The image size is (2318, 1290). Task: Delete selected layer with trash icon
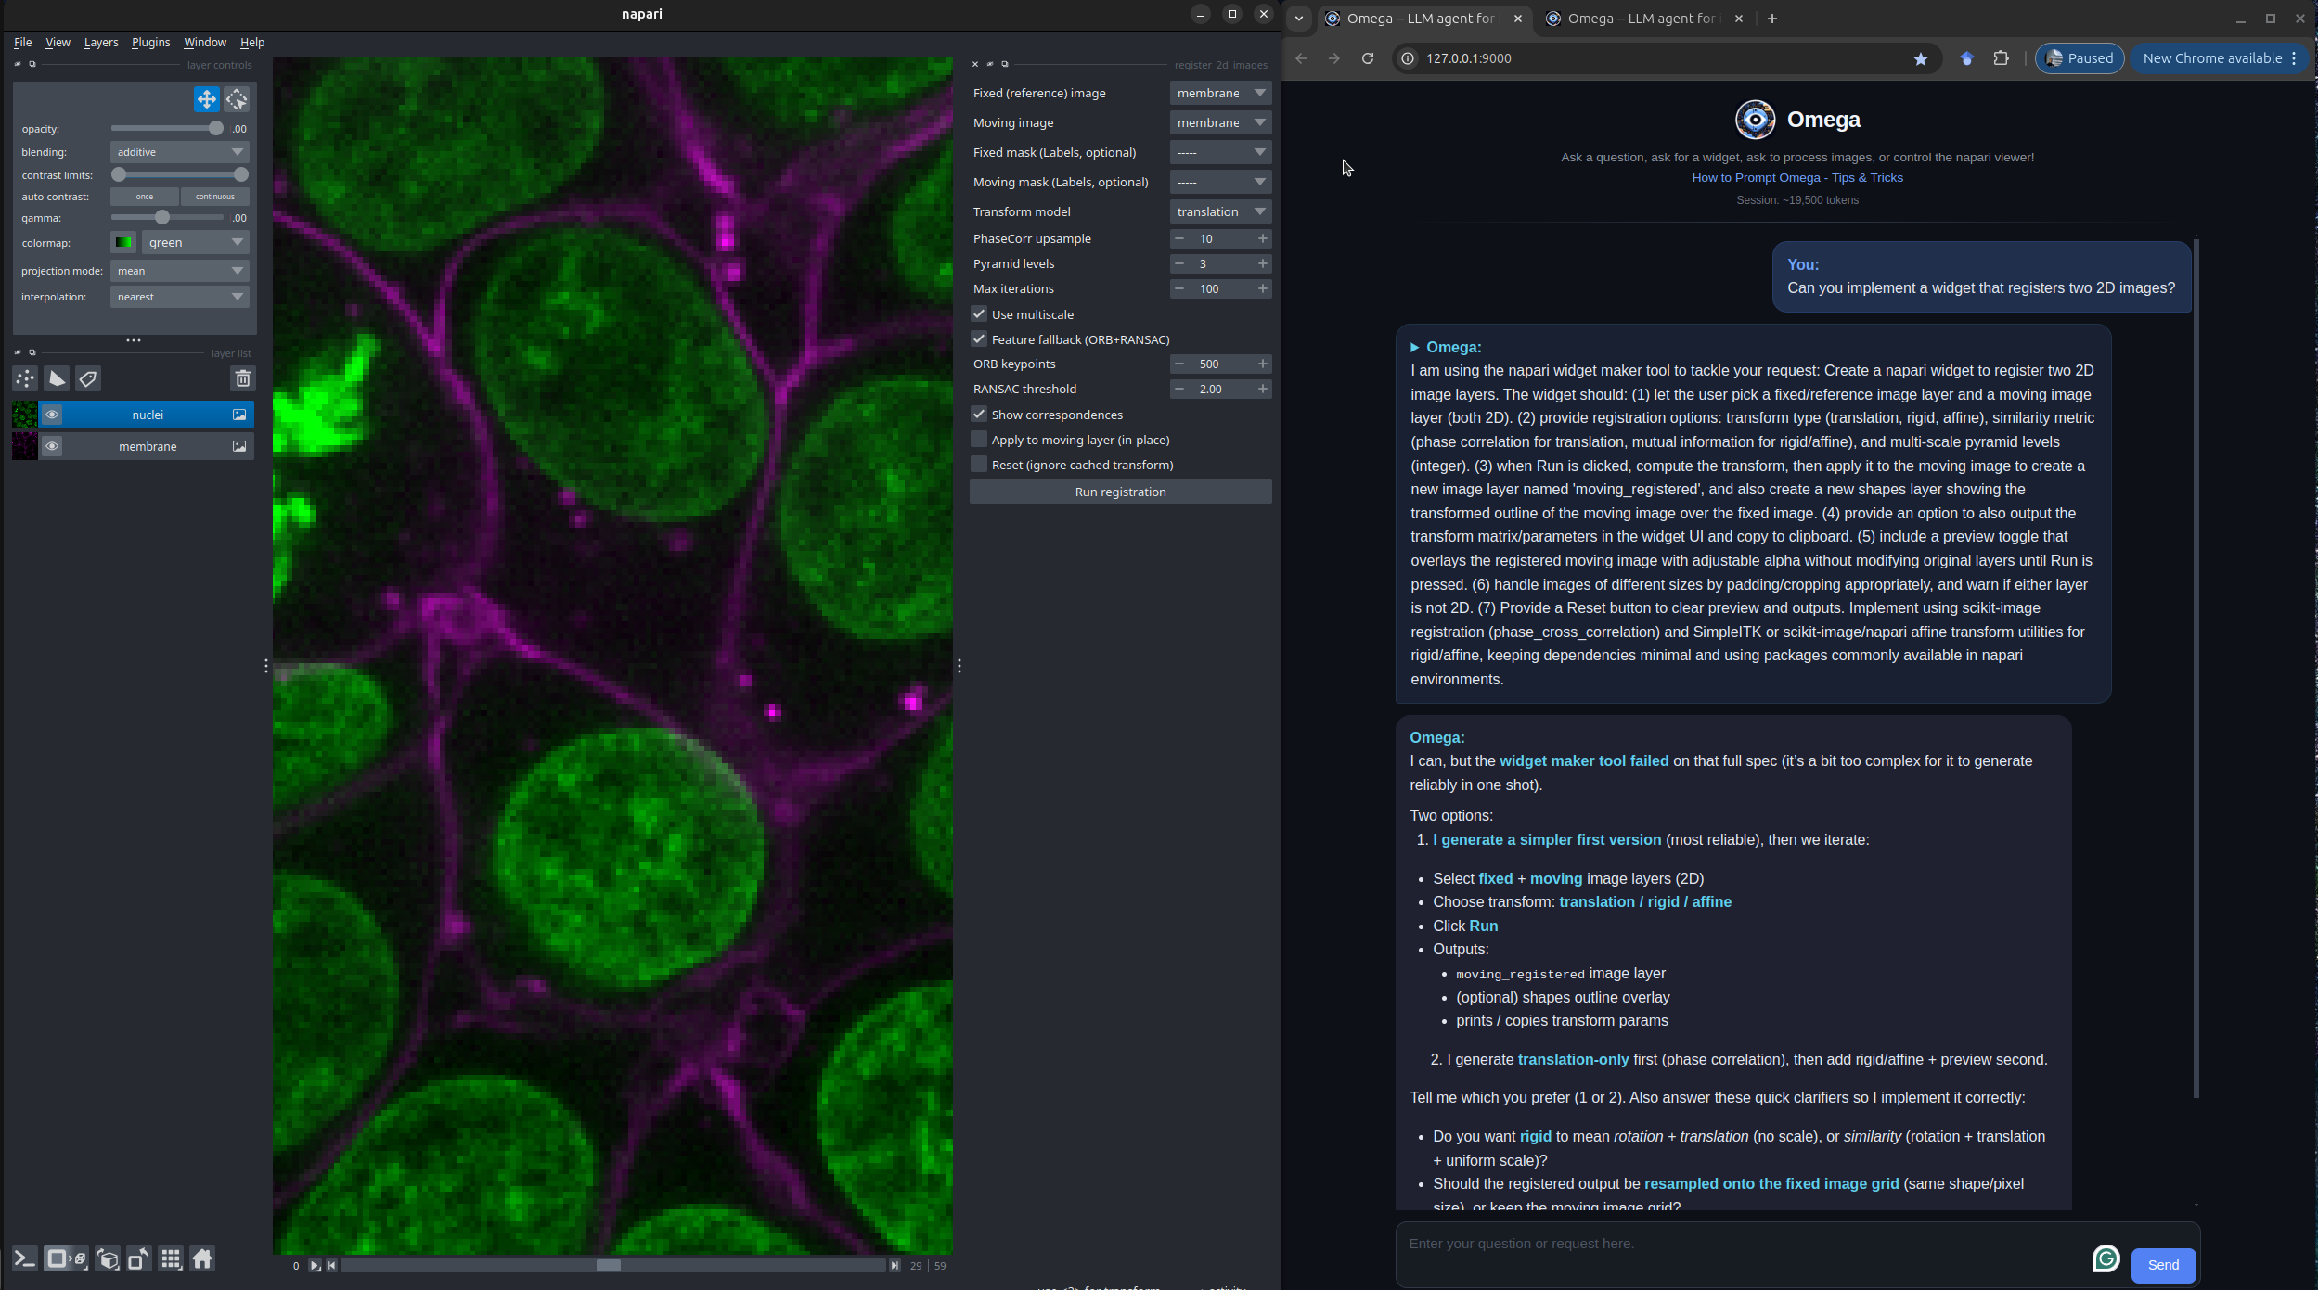click(242, 378)
